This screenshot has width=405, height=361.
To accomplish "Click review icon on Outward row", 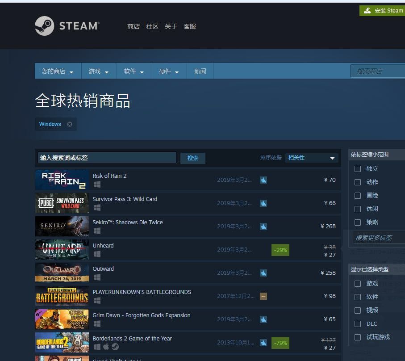I will [x=263, y=273].
